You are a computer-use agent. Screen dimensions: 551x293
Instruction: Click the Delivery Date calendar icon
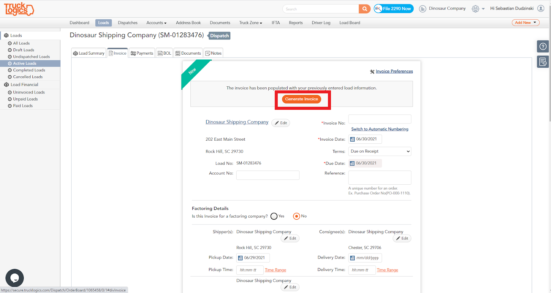(x=352, y=258)
